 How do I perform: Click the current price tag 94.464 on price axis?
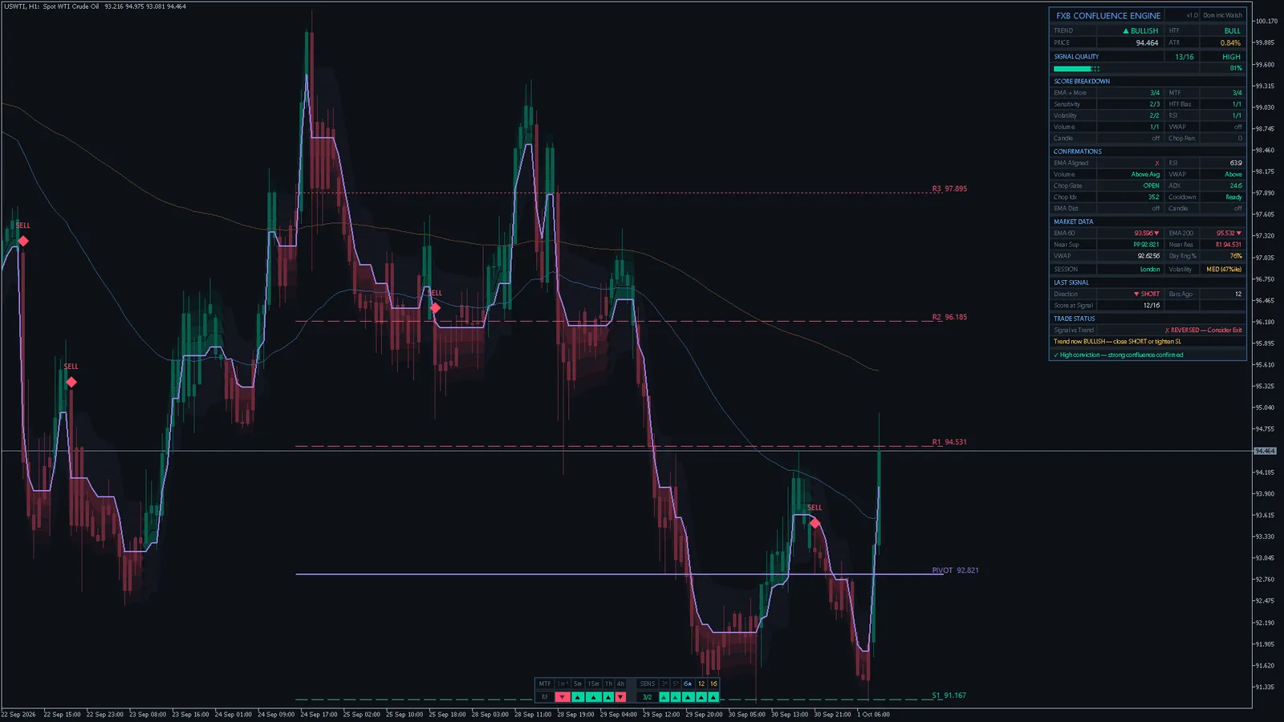pyautogui.click(x=1264, y=451)
